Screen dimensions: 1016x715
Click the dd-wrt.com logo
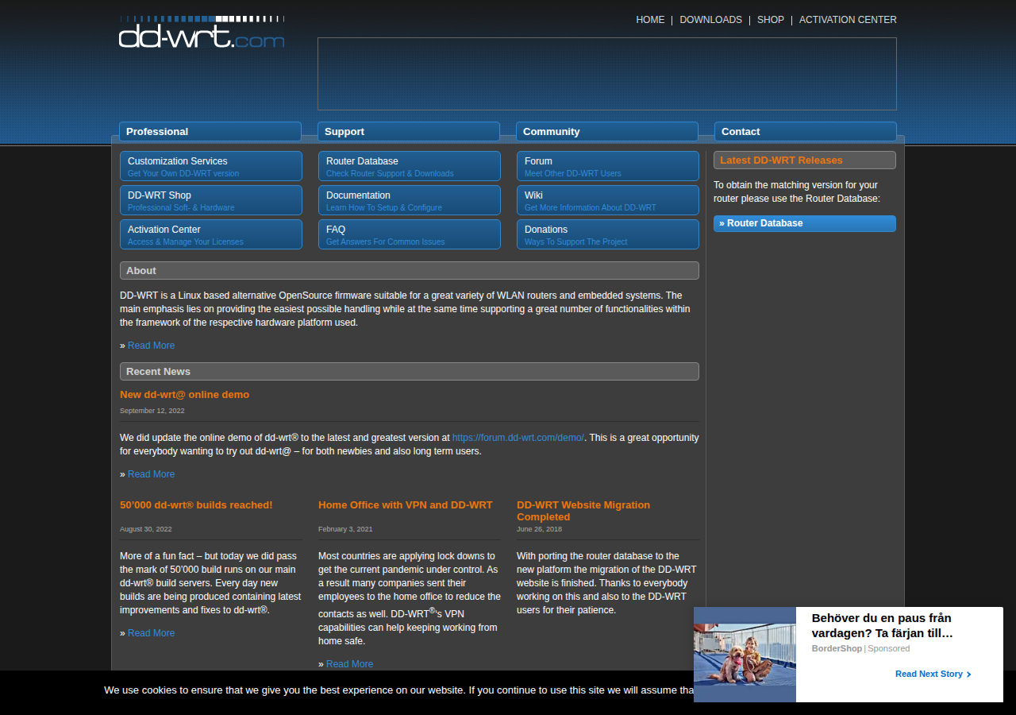(202, 32)
